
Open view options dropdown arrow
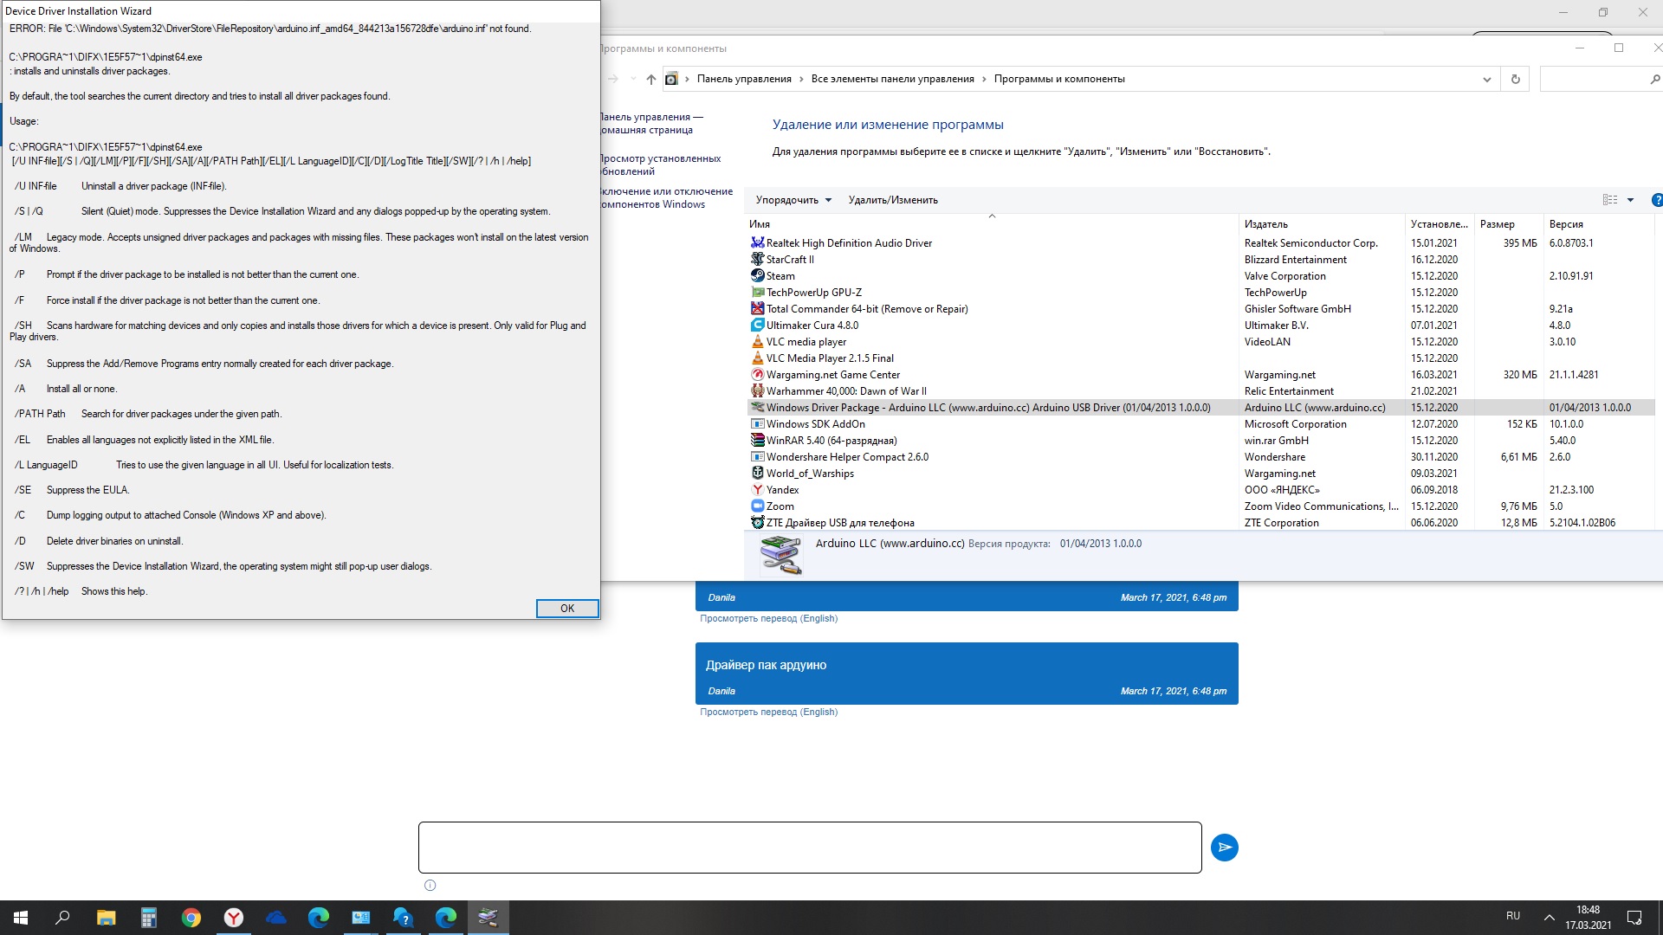pos(1630,200)
